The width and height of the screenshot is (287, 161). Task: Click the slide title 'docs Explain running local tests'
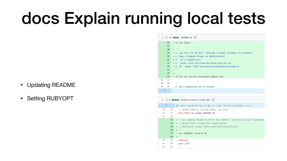(x=143, y=18)
